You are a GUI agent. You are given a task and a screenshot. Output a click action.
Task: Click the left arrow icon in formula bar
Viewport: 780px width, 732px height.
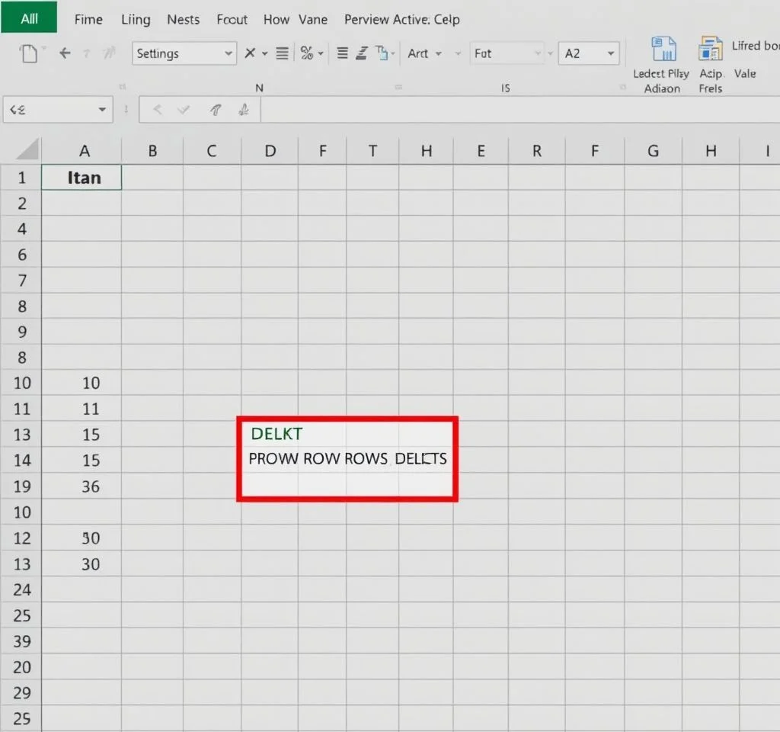click(x=158, y=111)
